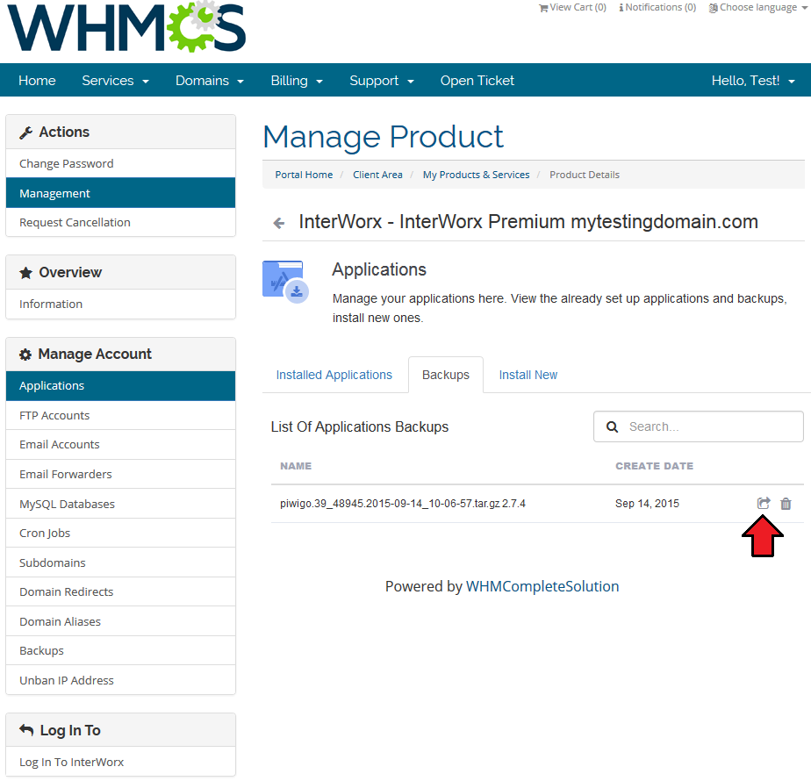Click the Manage Account panel heading
This screenshot has height=781, width=811.
pyautogui.click(x=120, y=355)
